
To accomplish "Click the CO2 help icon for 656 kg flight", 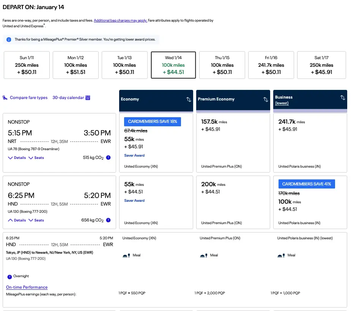I will coord(109,220).
